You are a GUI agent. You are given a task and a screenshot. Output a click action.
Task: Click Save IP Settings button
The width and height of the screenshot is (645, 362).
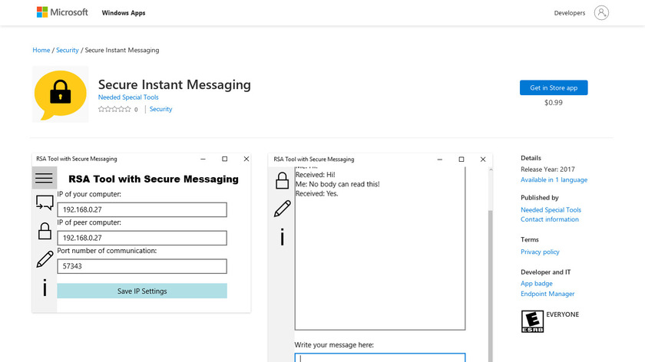142,291
